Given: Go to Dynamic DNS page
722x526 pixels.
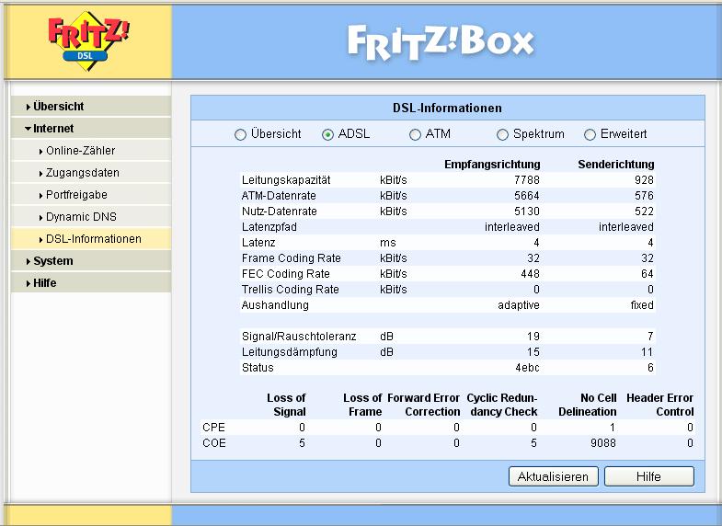Looking at the screenshot, I should tap(80, 217).
